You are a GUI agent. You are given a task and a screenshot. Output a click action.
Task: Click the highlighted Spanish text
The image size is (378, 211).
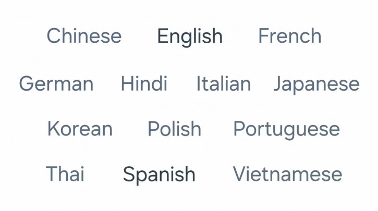click(159, 176)
